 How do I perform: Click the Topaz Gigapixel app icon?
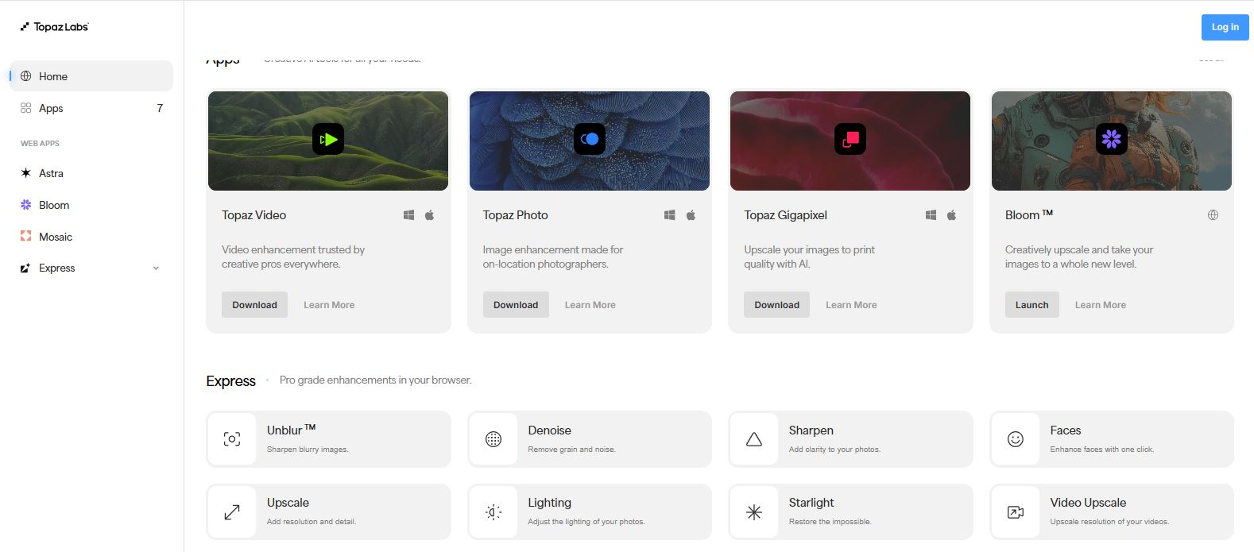coord(850,140)
